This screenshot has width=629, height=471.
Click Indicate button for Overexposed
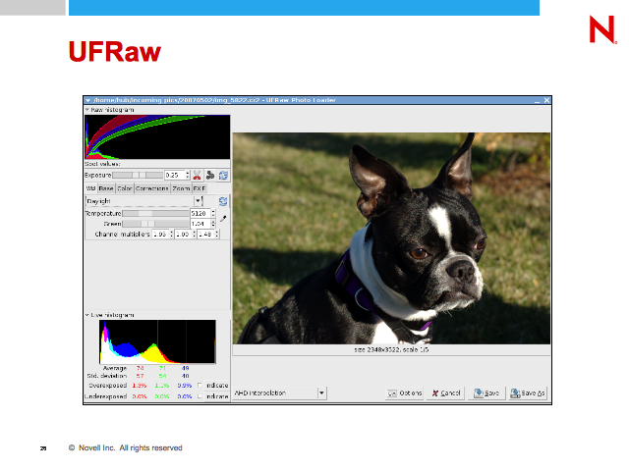[x=216, y=386]
